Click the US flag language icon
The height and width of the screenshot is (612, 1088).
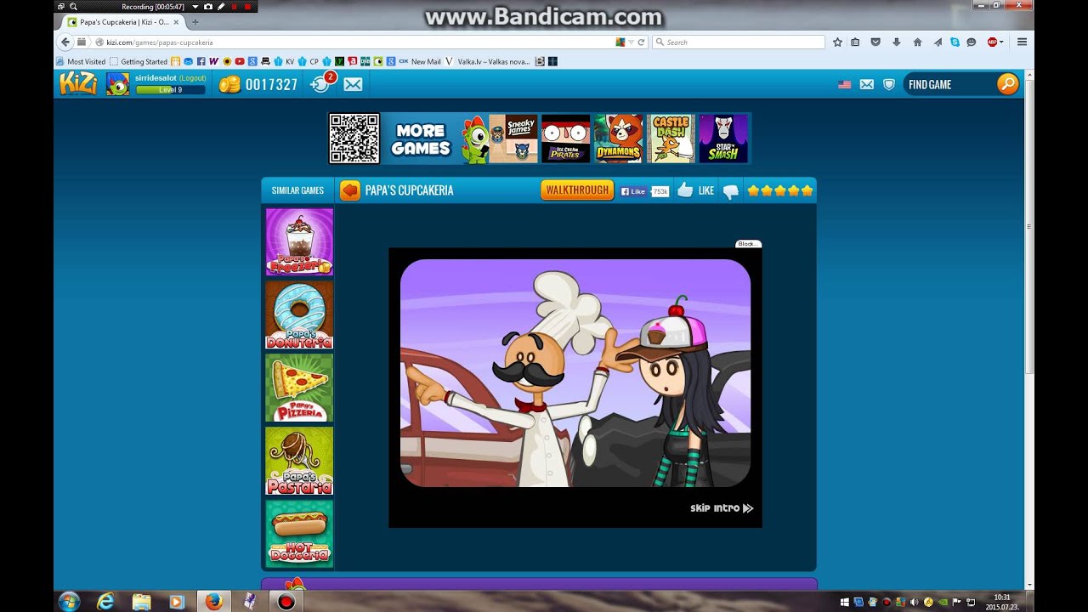[845, 84]
